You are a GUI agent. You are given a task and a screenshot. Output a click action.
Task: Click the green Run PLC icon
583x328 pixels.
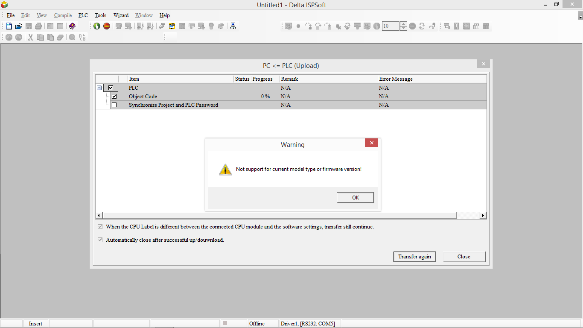coord(97,26)
